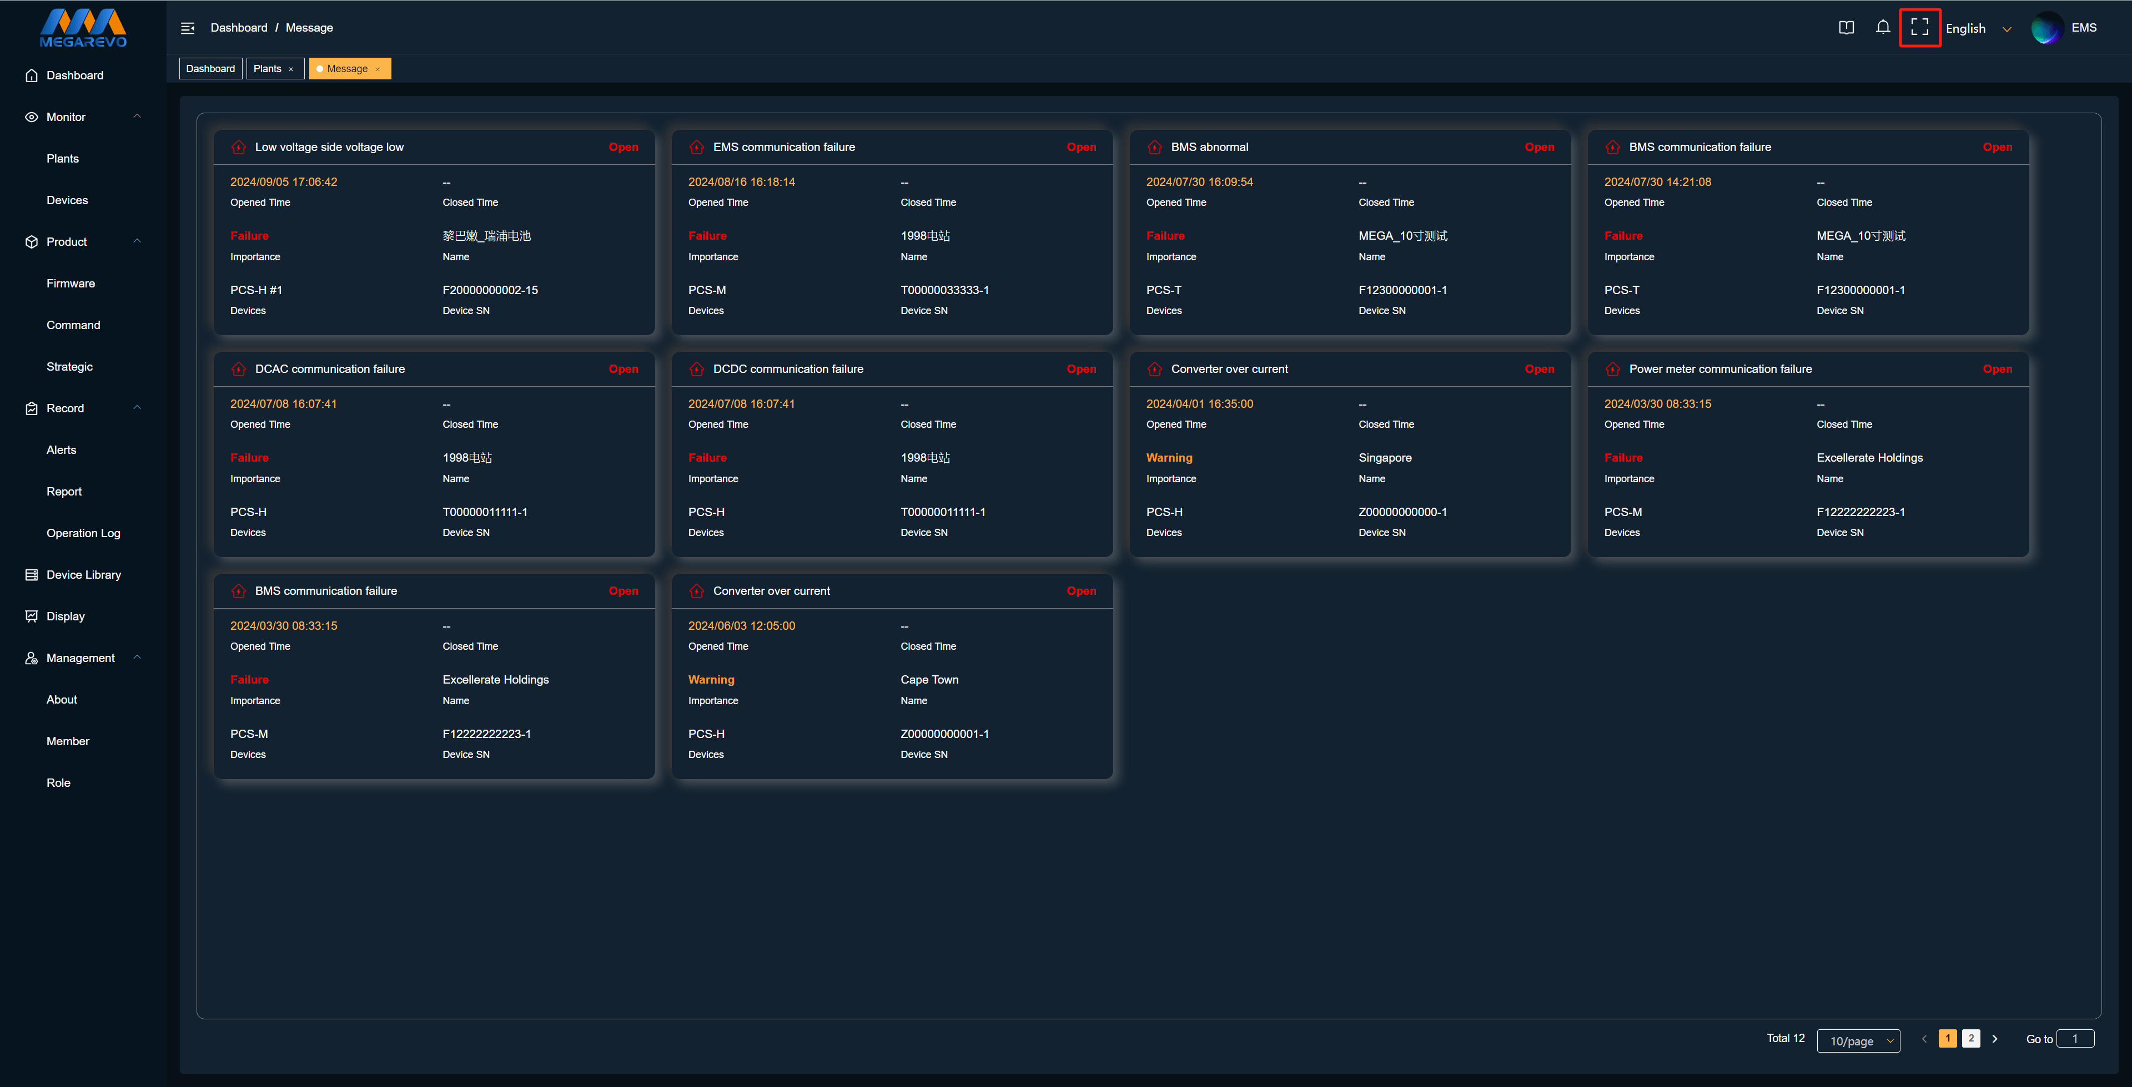Click alarm icon on DCAC communication failure card
Image resolution: width=2132 pixels, height=1087 pixels.
pyautogui.click(x=238, y=369)
